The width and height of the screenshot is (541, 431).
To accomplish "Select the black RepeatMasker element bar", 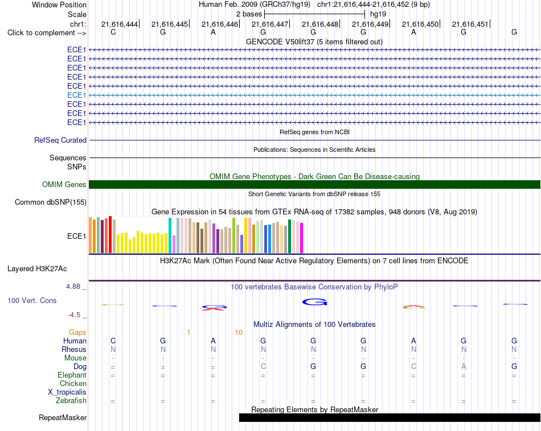I will (390, 417).
